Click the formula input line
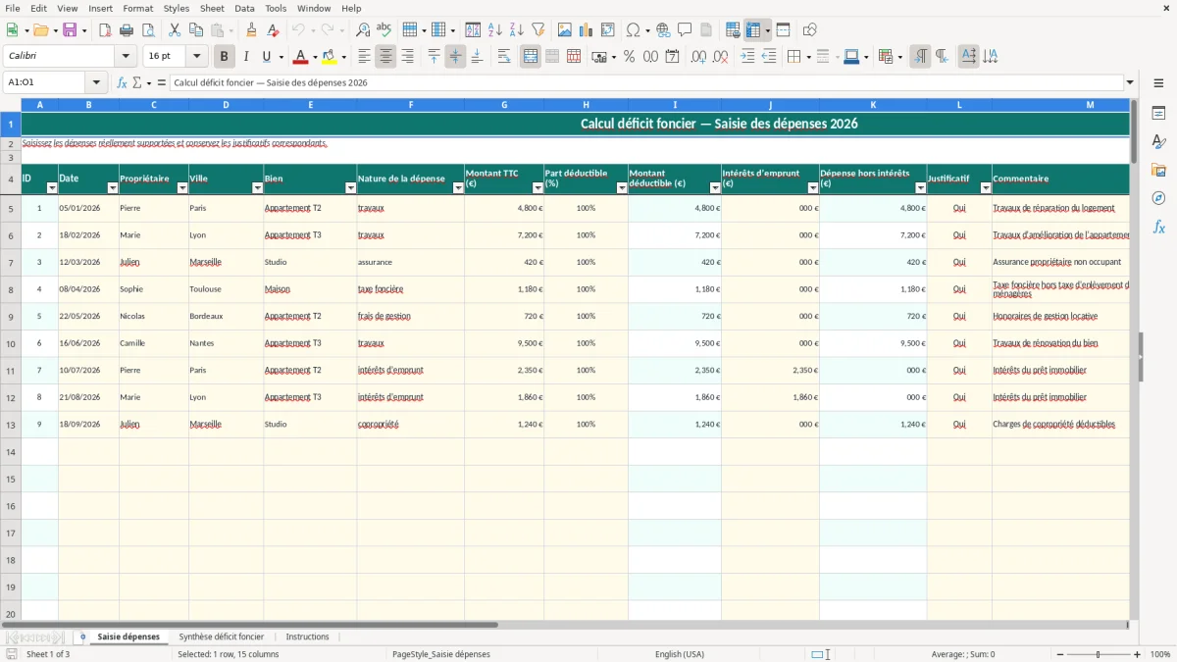This screenshot has height=662, width=1177. coord(645,82)
